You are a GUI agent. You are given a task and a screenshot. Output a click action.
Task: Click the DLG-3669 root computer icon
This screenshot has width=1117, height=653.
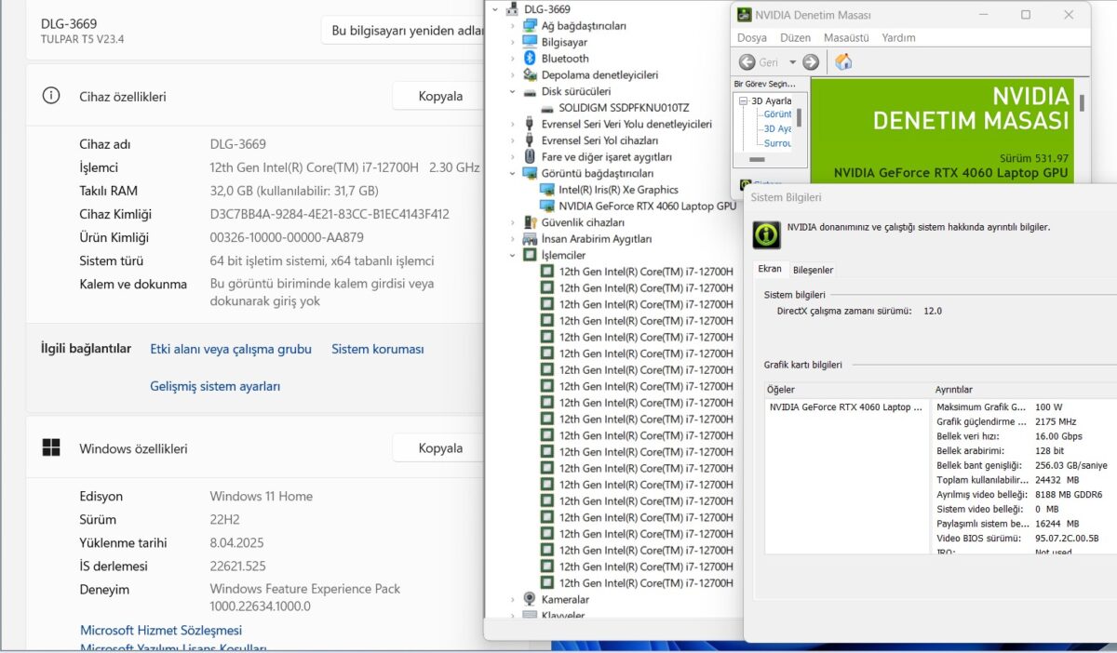(x=512, y=9)
